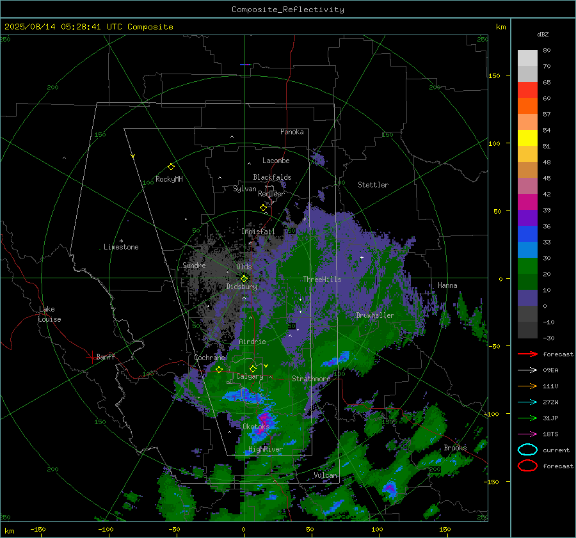Viewport: 576px width, 538px height.
Task: Click the bright yellow swatch below 54 dBZ
Action: [x=527, y=138]
